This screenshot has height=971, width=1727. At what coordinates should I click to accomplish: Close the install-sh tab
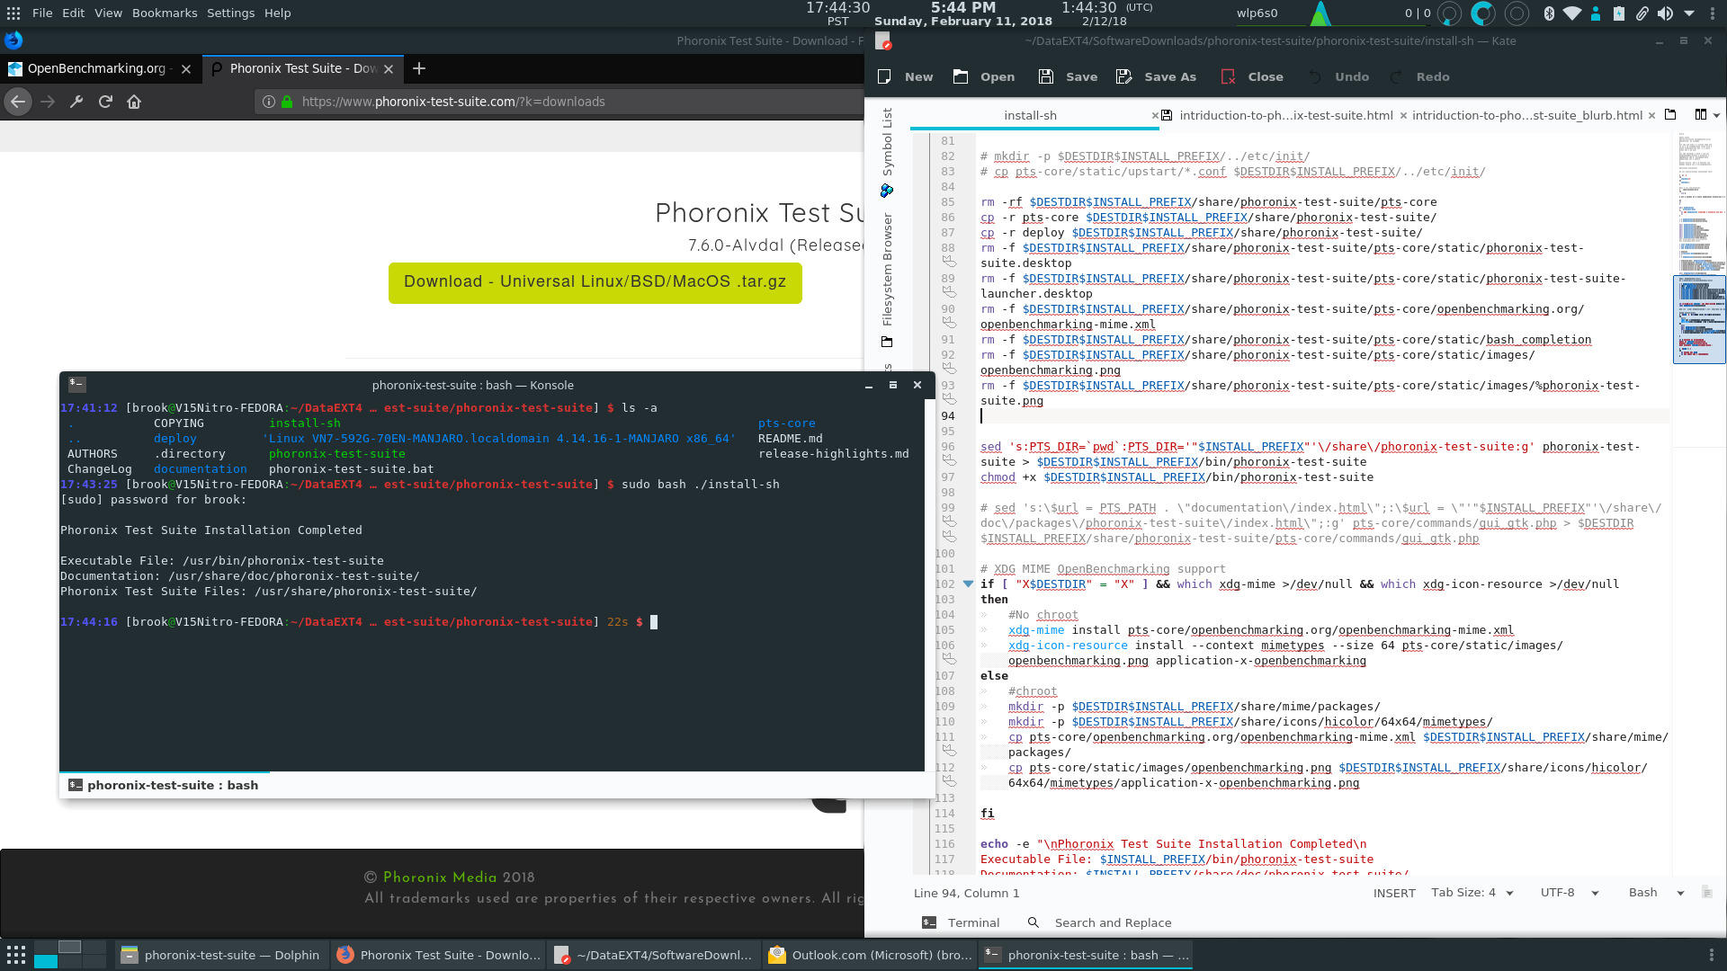click(1156, 115)
